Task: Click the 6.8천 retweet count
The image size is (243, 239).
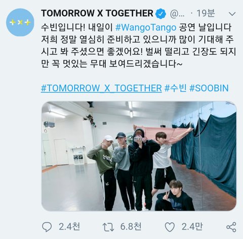Action: pos(131,227)
